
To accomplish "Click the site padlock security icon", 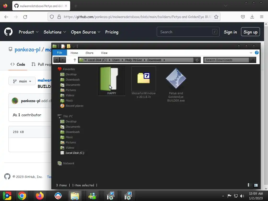I will click(59, 17).
